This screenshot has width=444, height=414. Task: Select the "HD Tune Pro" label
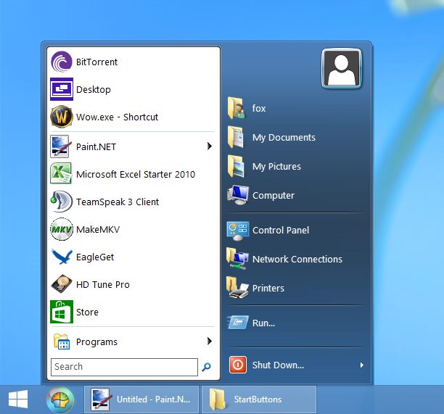click(103, 285)
